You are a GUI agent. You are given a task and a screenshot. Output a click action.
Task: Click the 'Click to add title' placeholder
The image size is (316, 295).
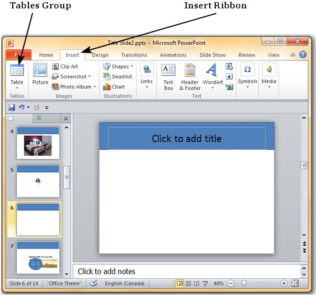[x=187, y=139]
